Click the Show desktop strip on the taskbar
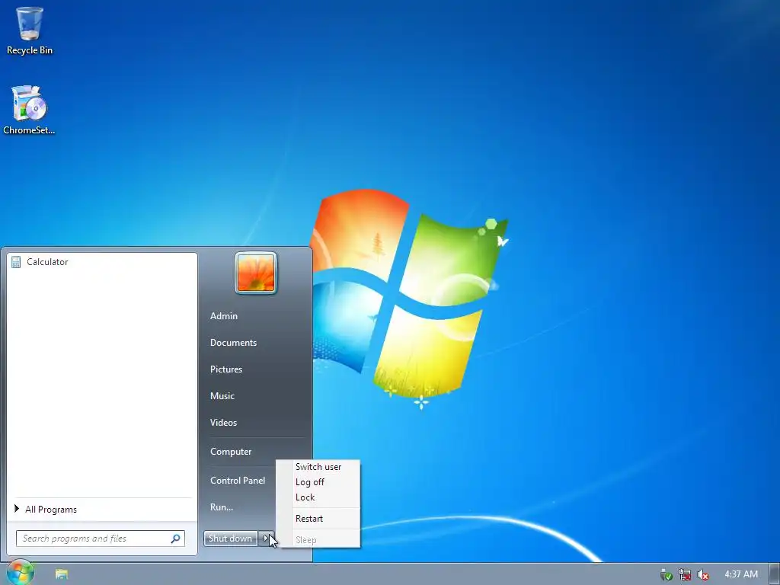This screenshot has width=780, height=585. (775, 574)
